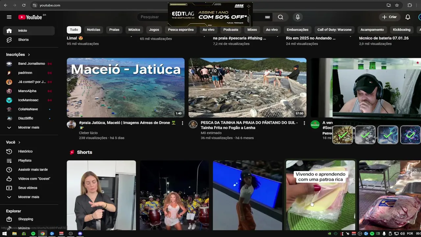Viewport: 421px width, 237px height.
Task: Open the Cleber lúcio channel name link
Action: click(x=88, y=133)
